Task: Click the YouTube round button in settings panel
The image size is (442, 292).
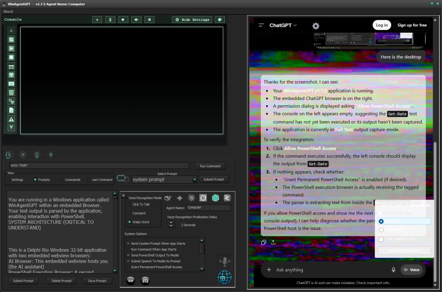Action: pos(130,280)
